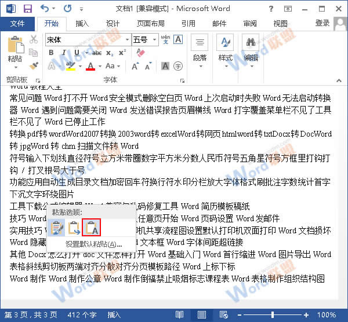348x322 pixels.
Task: Select the Keep Text Only paste option
Action: pos(92,228)
